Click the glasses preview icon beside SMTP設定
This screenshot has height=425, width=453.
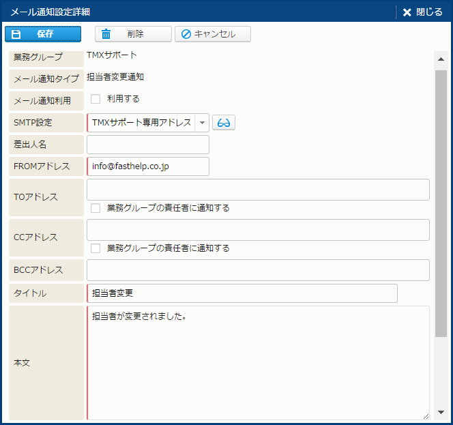point(224,123)
